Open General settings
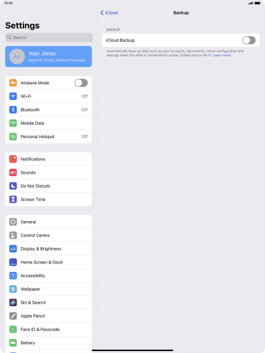265x353 pixels. pos(48,222)
